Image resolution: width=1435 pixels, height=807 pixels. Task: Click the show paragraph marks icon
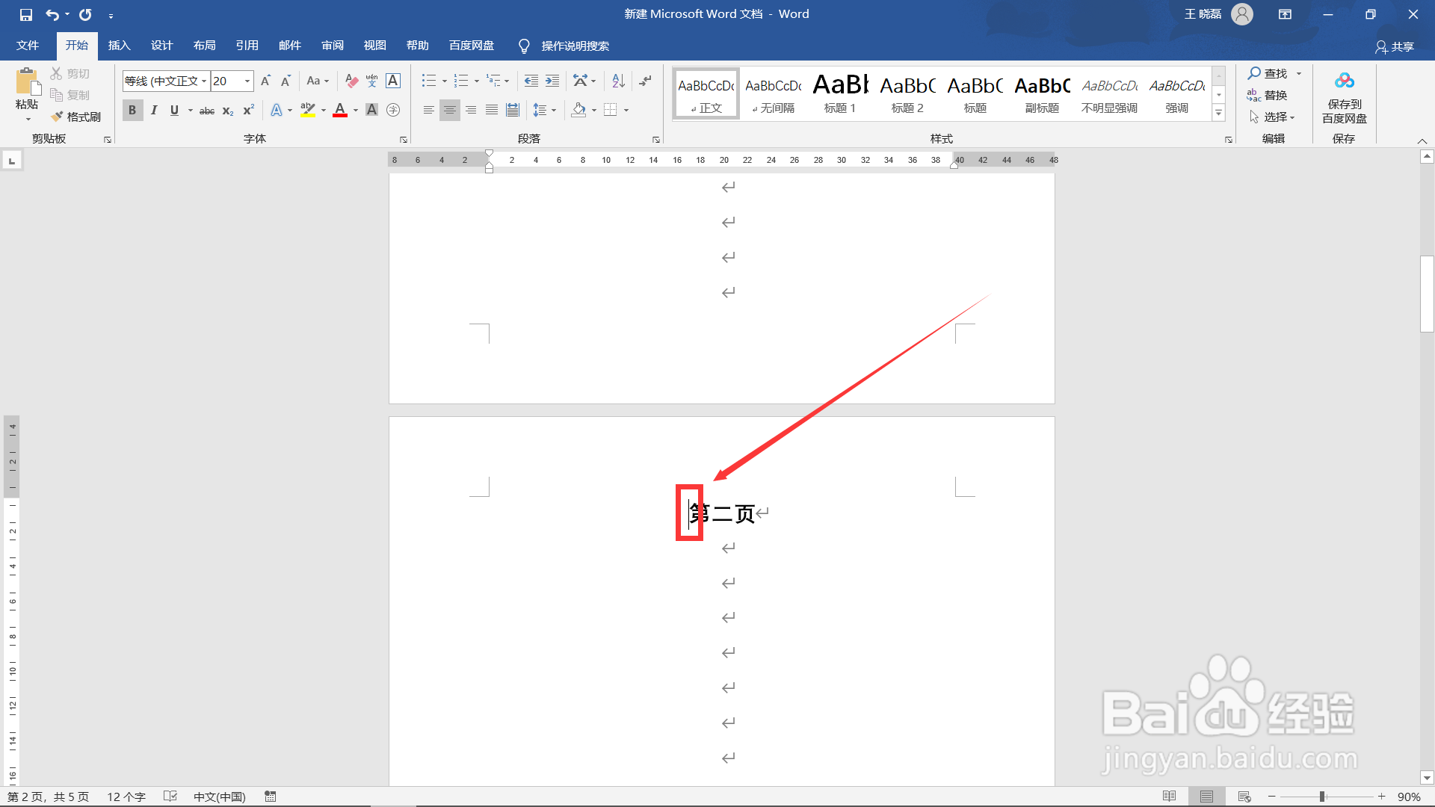click(x=646, y=81)
